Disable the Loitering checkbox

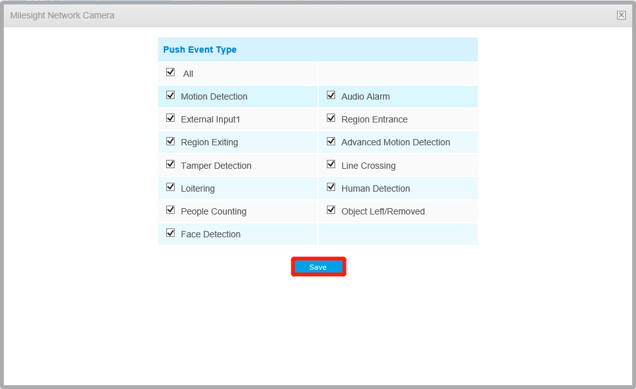[170, 187]
